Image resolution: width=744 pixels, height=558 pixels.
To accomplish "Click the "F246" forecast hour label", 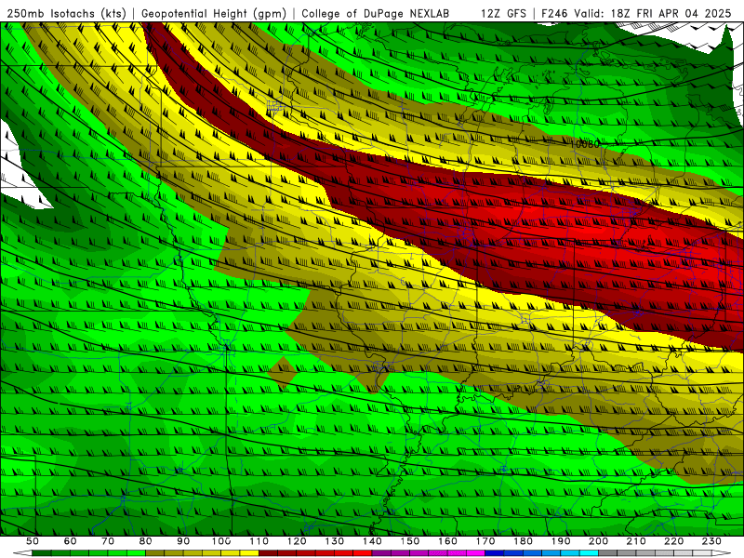I will [x=555, y=13].
